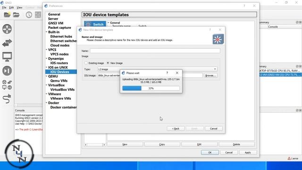Viewport: 302px width, 170px height.
Task: Click Apply in Preferences dialog
Action: pyautogui.click(x=248, y=153)
